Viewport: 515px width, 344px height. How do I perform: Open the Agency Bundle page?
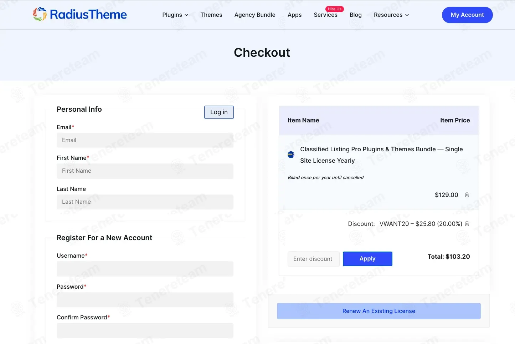pyautogui.click(x=255, y=15)
